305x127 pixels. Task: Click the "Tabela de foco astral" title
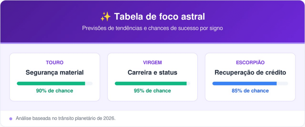pos(159,17)
